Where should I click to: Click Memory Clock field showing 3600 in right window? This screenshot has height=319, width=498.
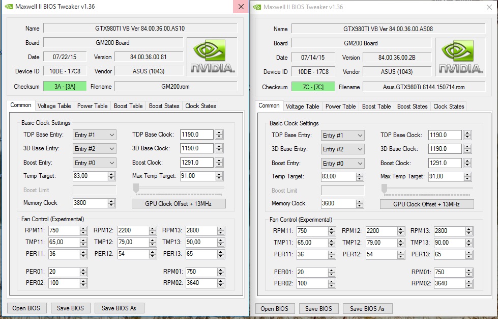point(338,203)
